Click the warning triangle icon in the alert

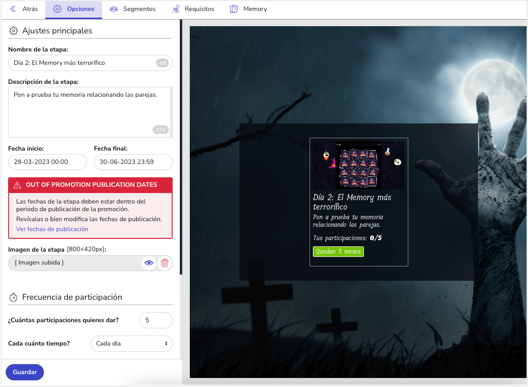[x=17, y=185]
